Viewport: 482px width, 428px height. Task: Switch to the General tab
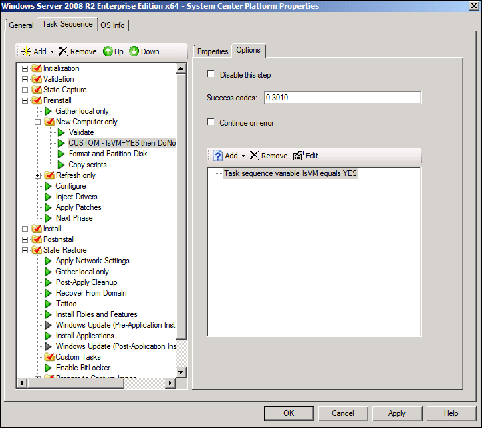pos(21,25)
